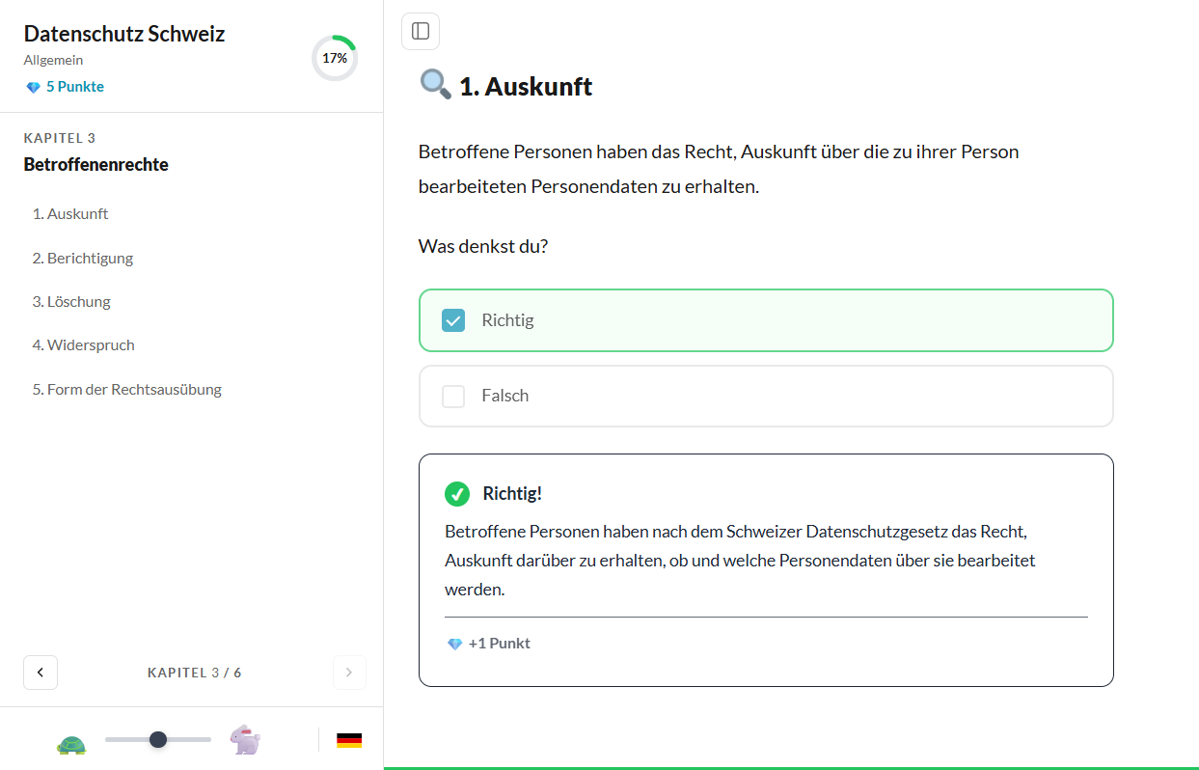
Task: Go back using the left chevron arrow
Action: coord(40,673)
